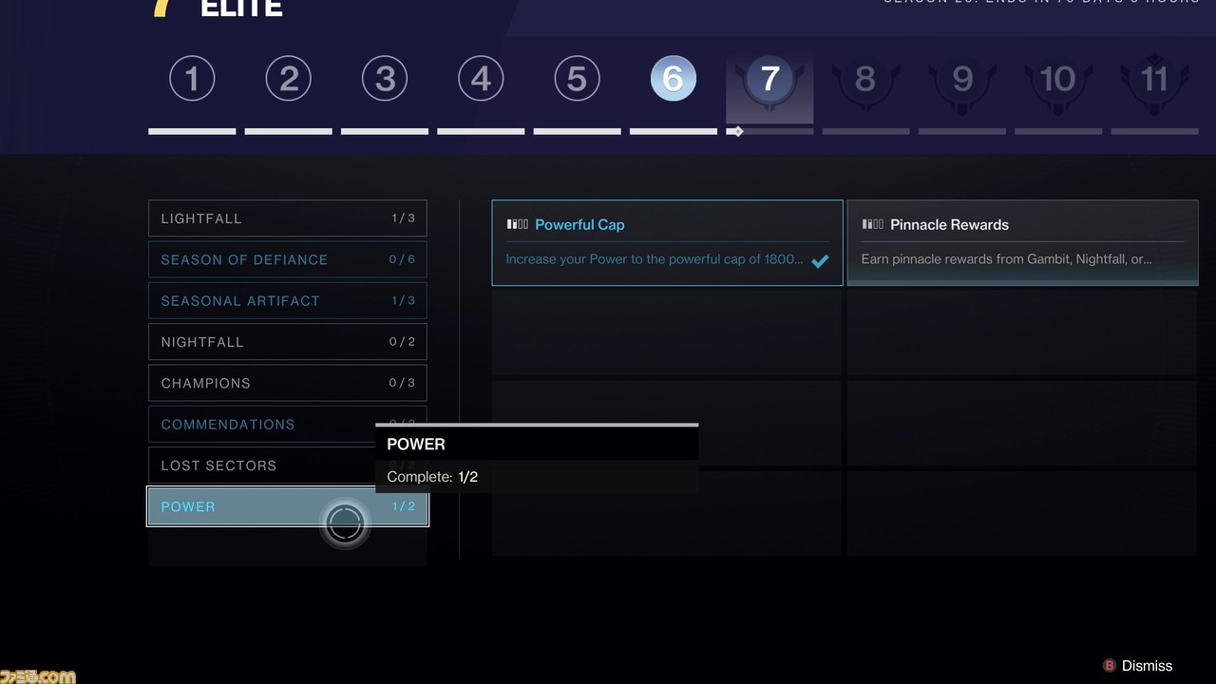This screenshot has height=684, width=1216.
Task: Open the Lost Sectors category
Action: click(288, 465)
